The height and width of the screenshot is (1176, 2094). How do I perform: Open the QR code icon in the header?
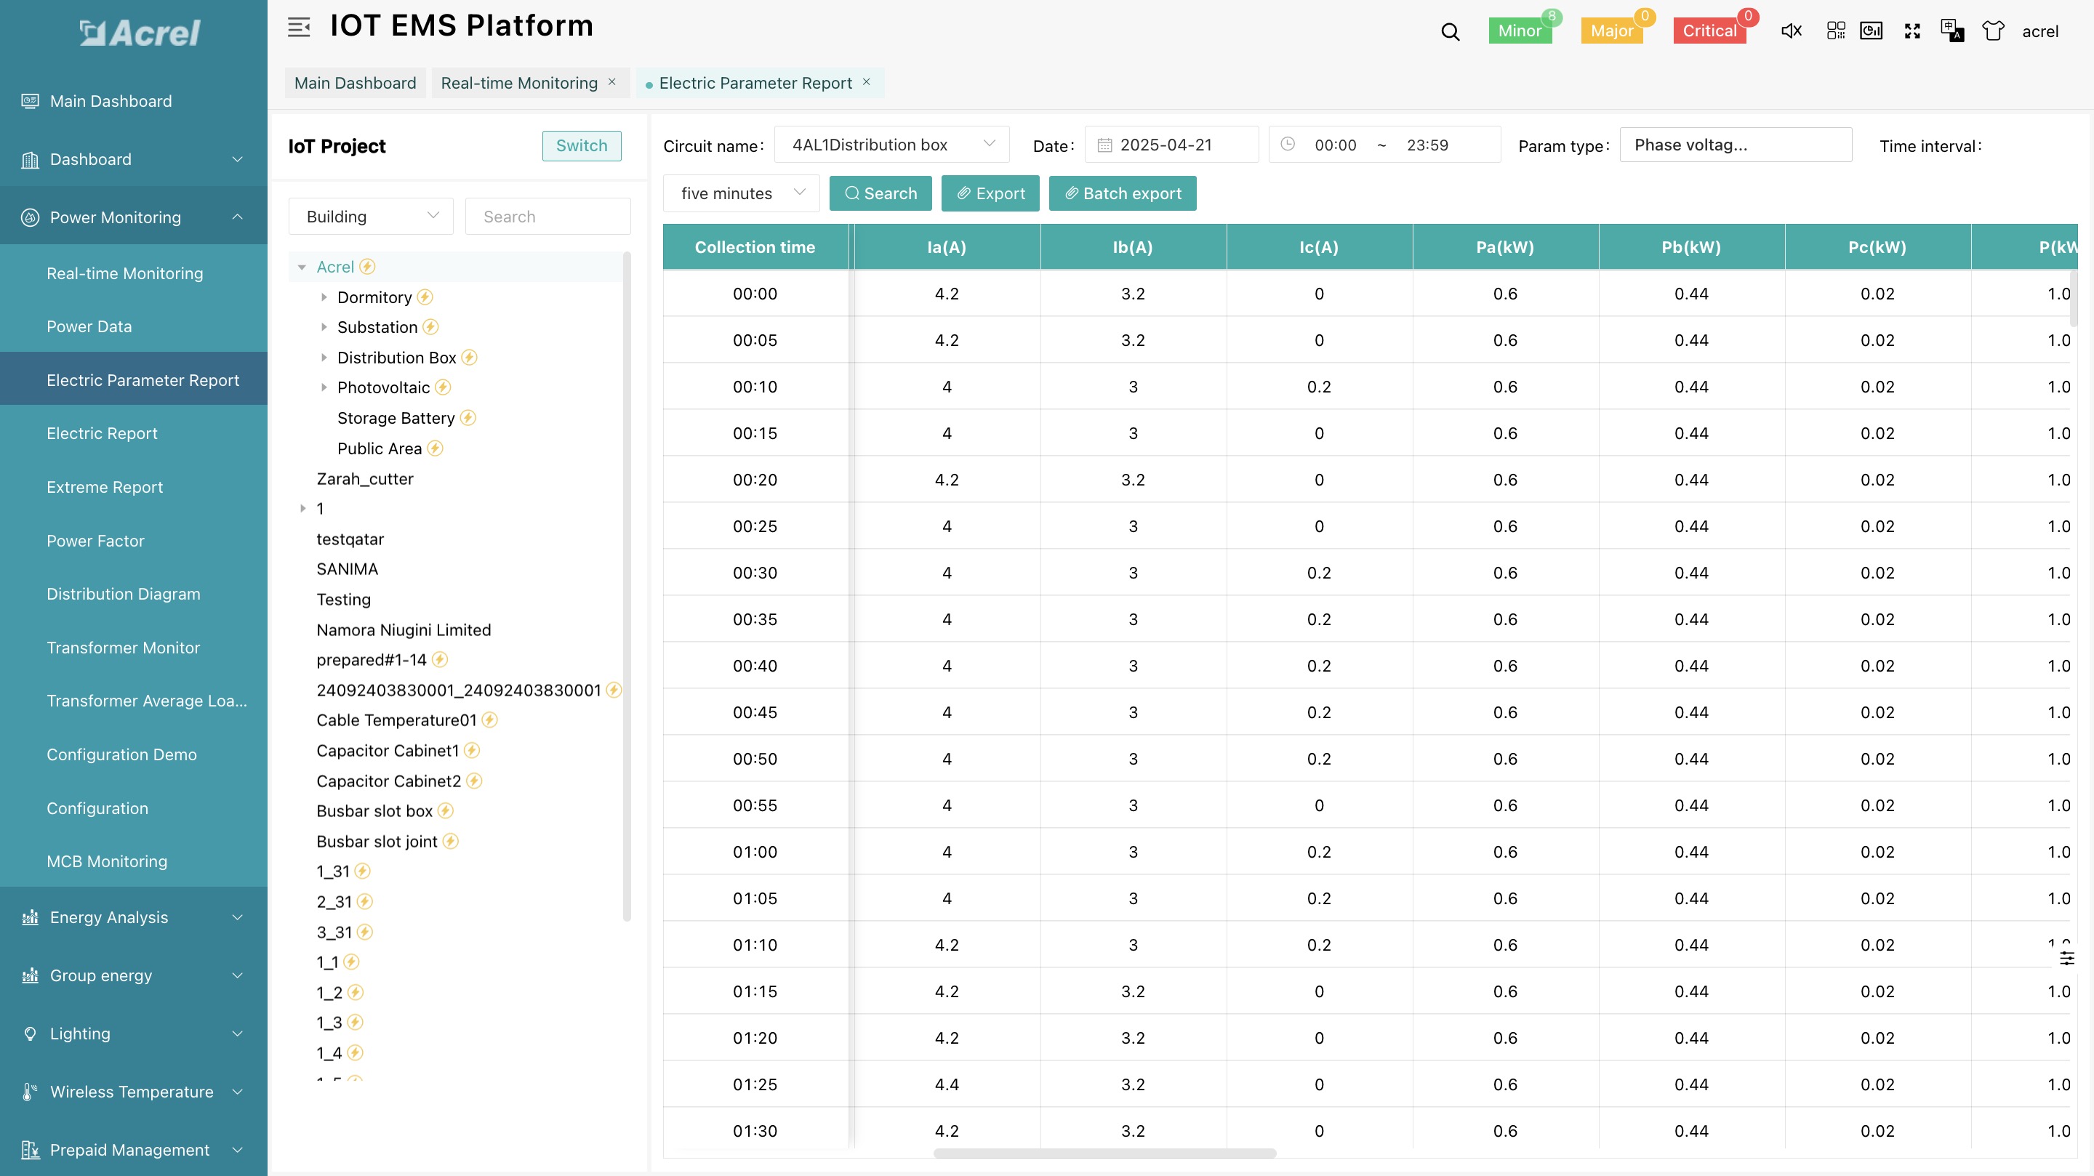pyautogui.click(x=1835, y=31)
